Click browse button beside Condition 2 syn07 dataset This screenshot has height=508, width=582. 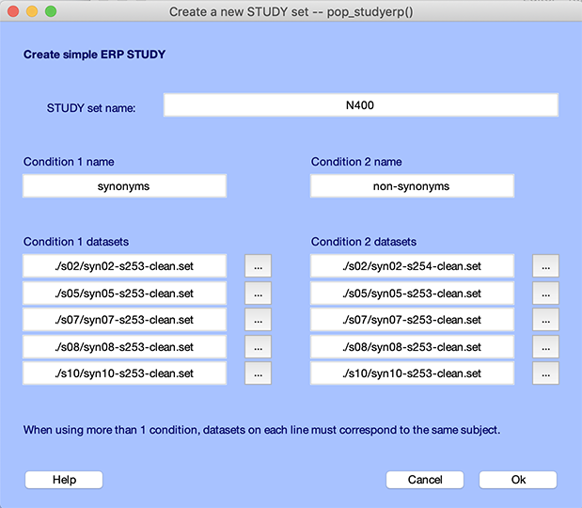pos(545,320)
